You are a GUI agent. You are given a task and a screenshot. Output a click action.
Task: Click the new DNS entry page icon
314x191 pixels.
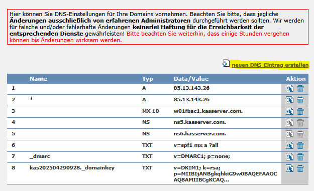(226, 63)
